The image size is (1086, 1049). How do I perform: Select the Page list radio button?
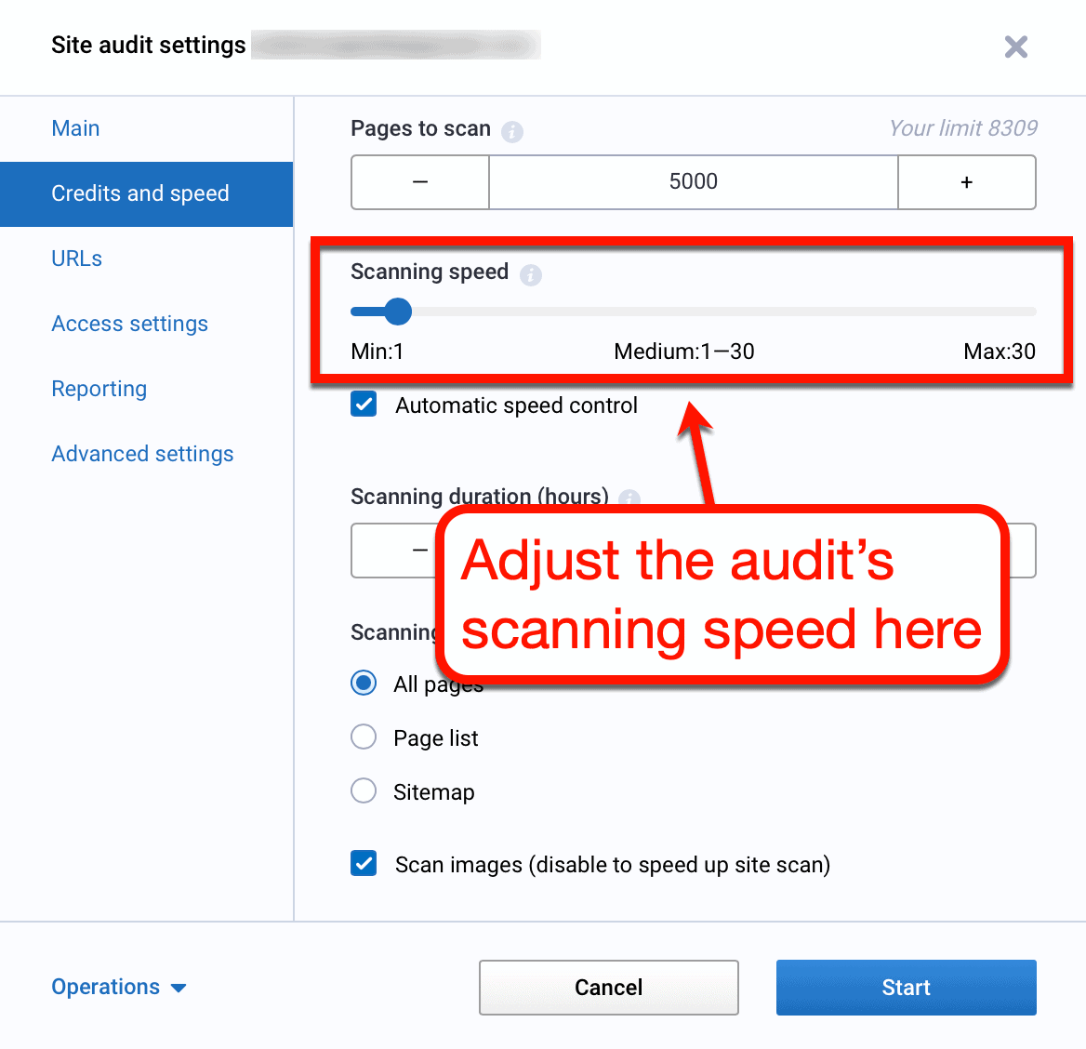tap(364, 737)
